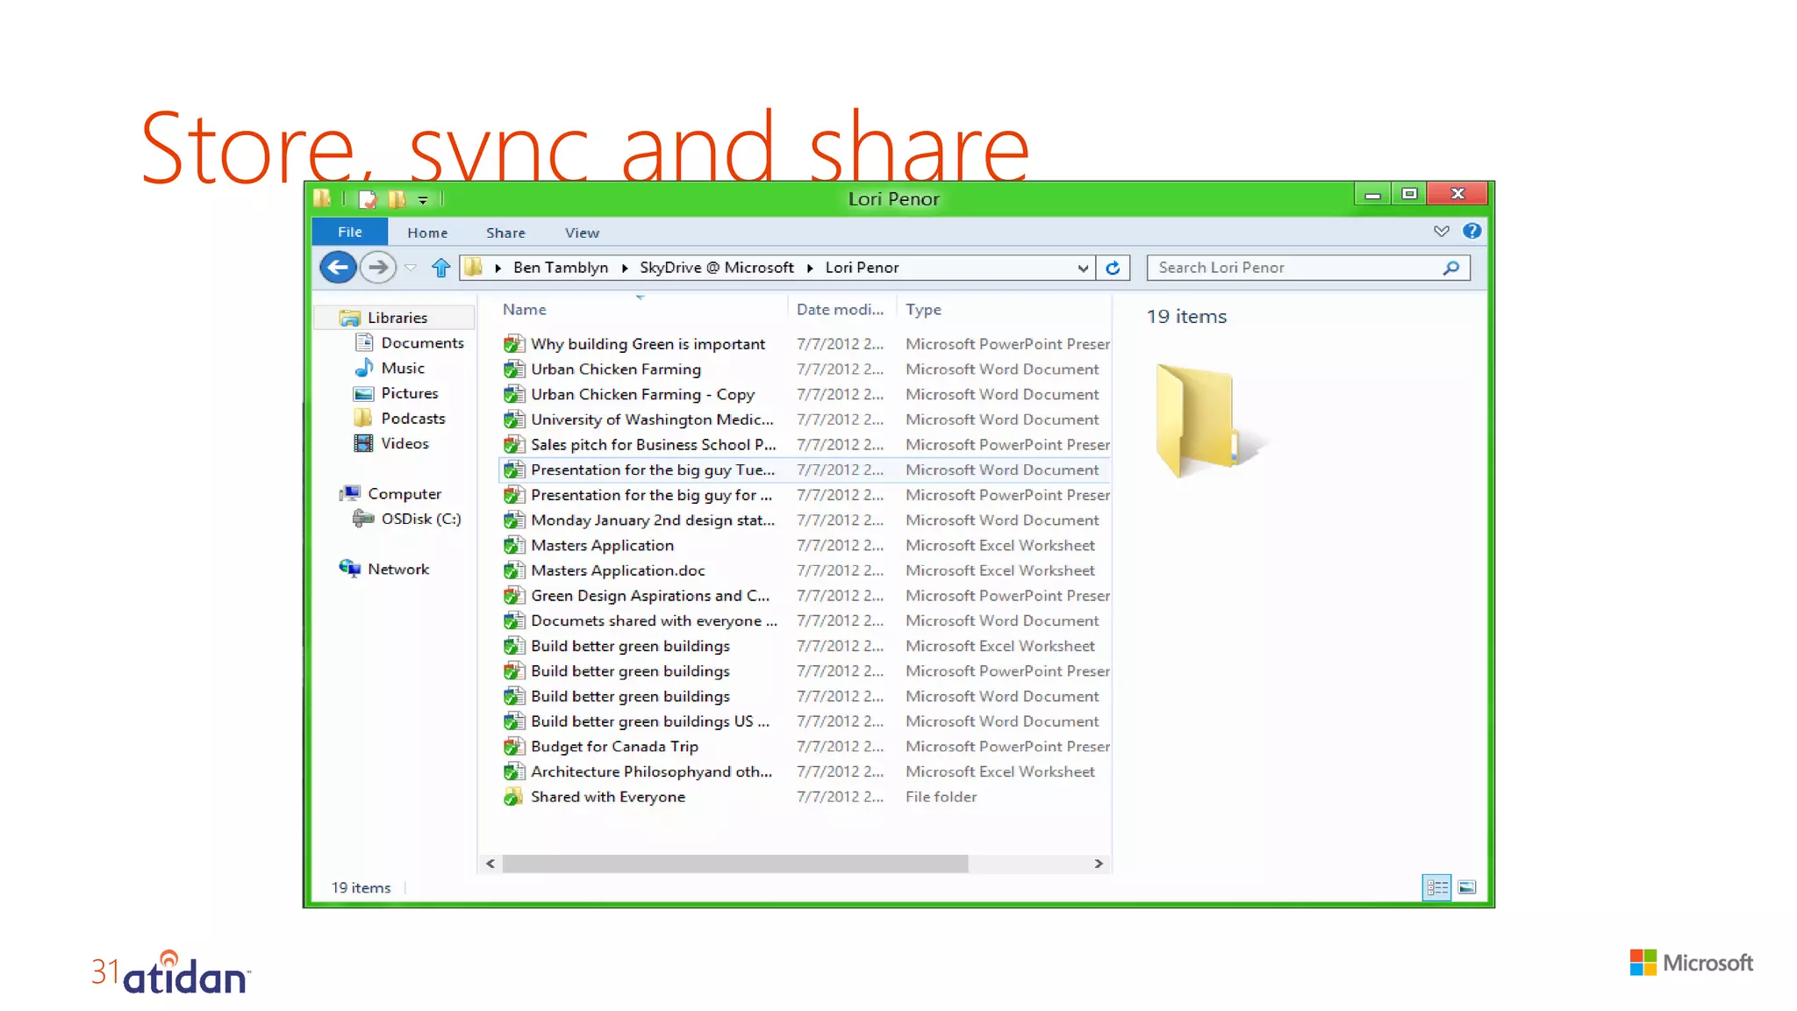Select Sales pitch for Business School P...

pos(654,445)
